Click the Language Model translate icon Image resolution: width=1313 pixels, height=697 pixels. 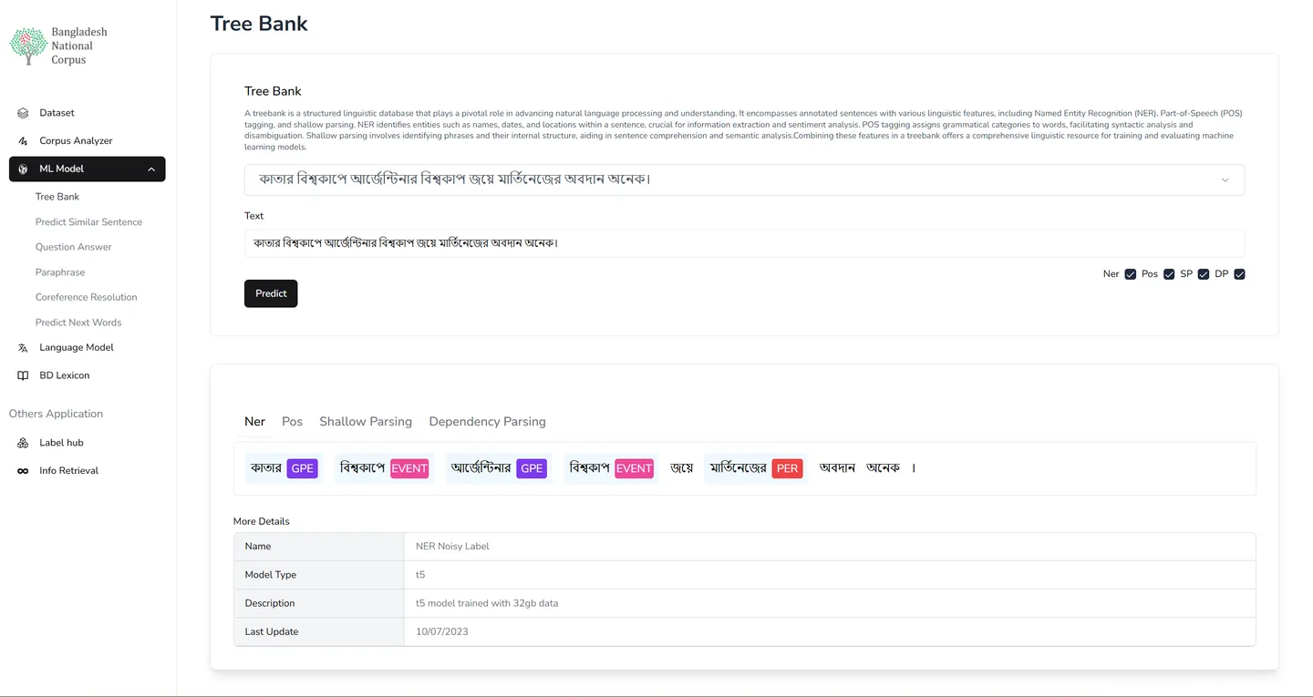(x=23, y=348)
